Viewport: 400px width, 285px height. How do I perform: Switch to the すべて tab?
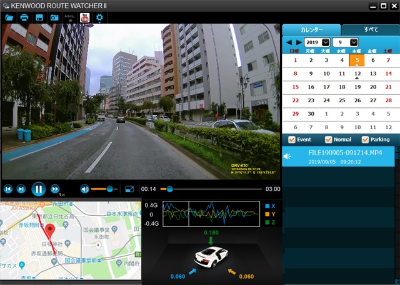[x=371, y=29]
